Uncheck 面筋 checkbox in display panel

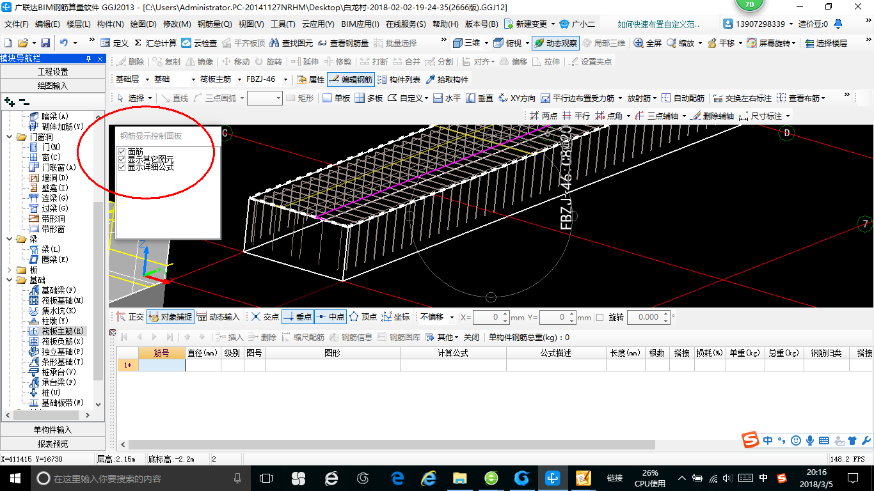122,152
